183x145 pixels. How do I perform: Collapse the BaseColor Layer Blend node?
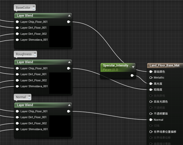[x=69, y=16]
